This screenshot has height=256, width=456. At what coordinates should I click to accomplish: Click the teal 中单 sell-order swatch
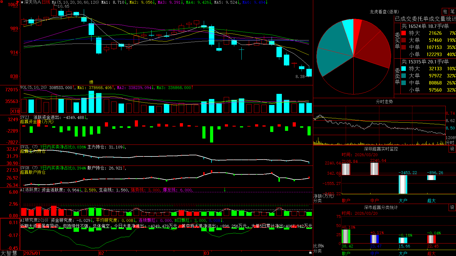pyautogui.click(x=404, y=83)
